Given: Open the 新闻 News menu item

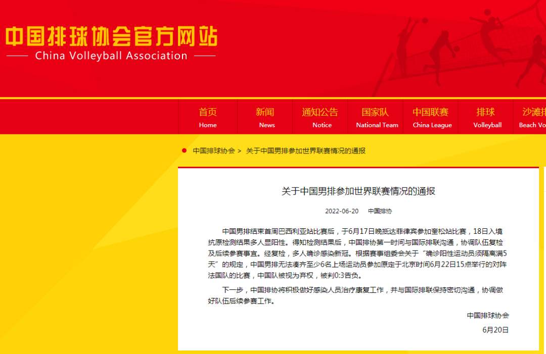Looking at the screenshot, I should [265, 117].
